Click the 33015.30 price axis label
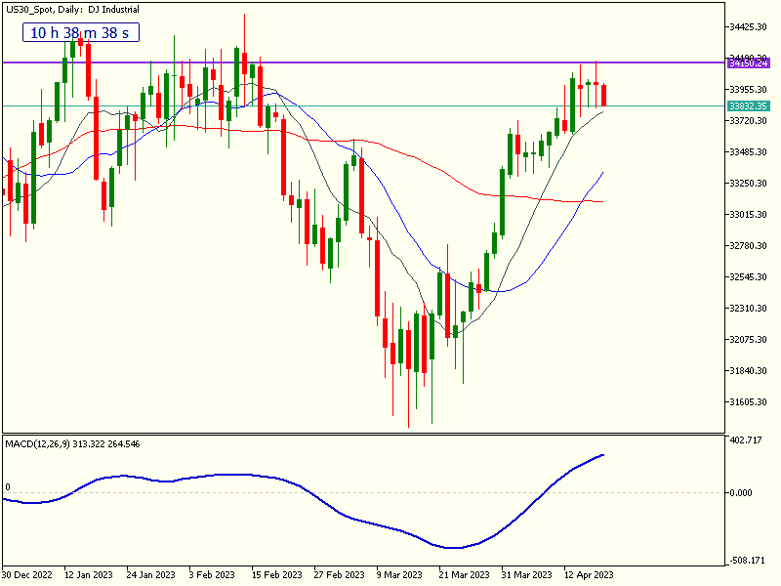The image size is (781, 586). click(x=750, y=215)
